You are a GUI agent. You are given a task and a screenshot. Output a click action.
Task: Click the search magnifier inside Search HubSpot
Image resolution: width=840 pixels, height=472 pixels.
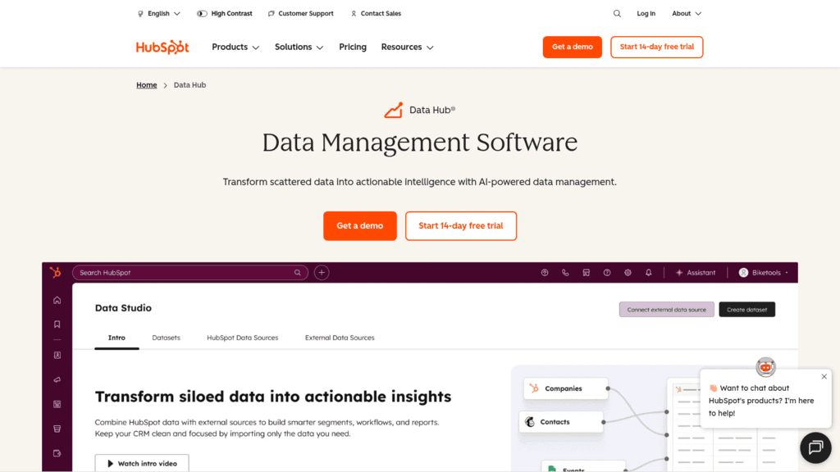pos(297,272)
